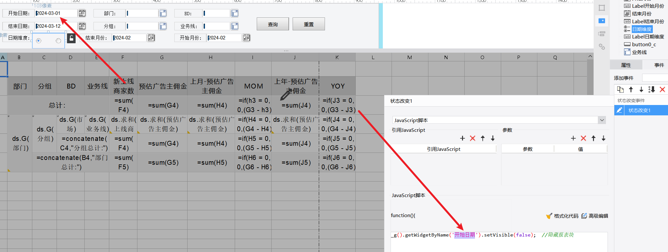The width and height of the screenshot is (668, 252).
Task: Select the 总计: cell
Action: click(58, 105)
